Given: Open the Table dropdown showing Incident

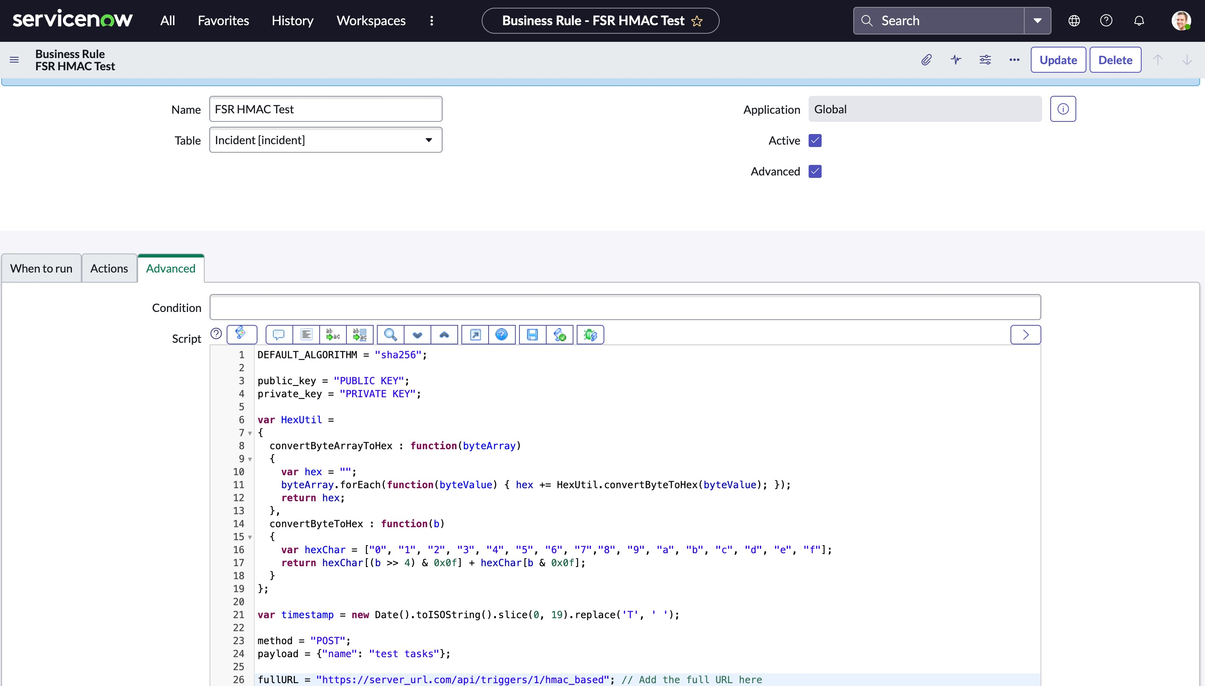Looking at the screenshot, I should 325,140.
